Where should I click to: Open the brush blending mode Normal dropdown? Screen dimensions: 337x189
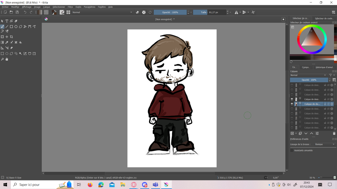point(102,12)
